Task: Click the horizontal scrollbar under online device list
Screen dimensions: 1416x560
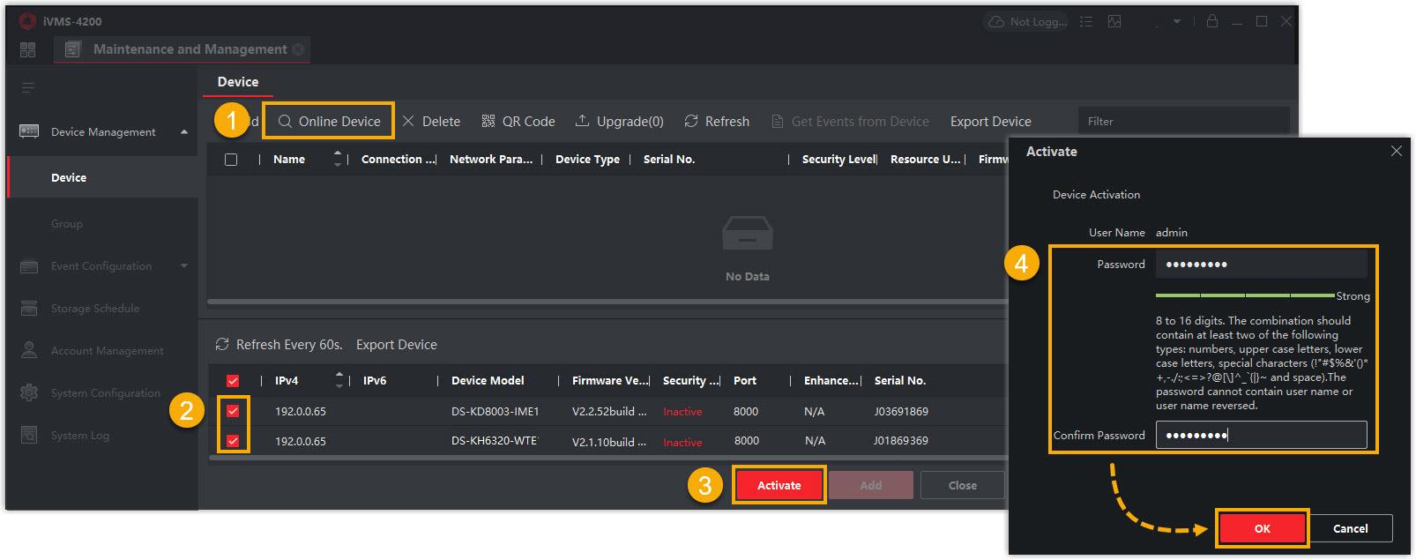Action: [x=607, y=458]
